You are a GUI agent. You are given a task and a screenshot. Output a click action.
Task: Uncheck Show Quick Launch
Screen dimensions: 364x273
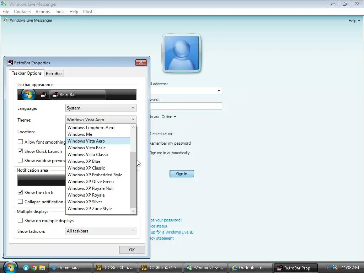tap(20, 151)
